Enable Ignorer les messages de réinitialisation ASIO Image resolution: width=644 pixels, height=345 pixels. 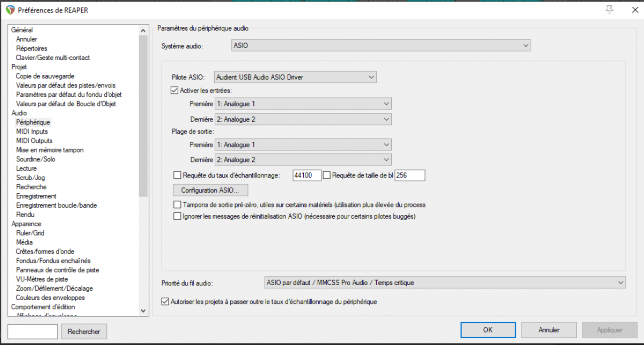(x=178, y=216)
